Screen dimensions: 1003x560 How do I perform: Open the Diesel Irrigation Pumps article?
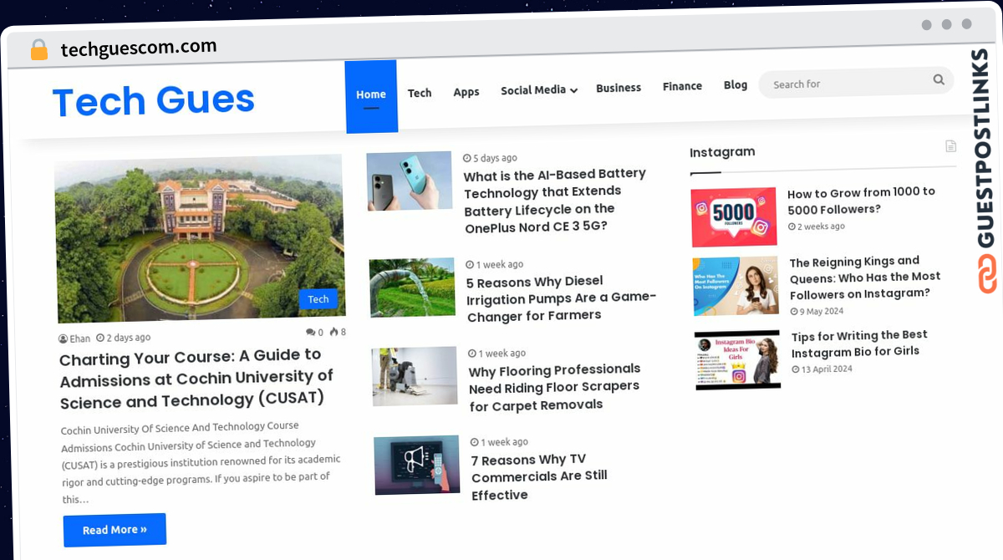(x=562, y=298)
